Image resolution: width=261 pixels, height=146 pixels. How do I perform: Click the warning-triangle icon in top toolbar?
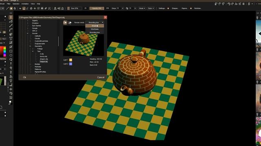55,8
